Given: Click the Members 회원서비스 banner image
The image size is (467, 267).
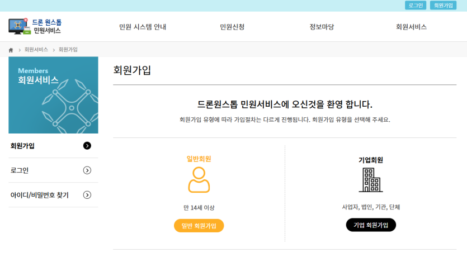Looking at the screenshot, I should pos(53,95).
